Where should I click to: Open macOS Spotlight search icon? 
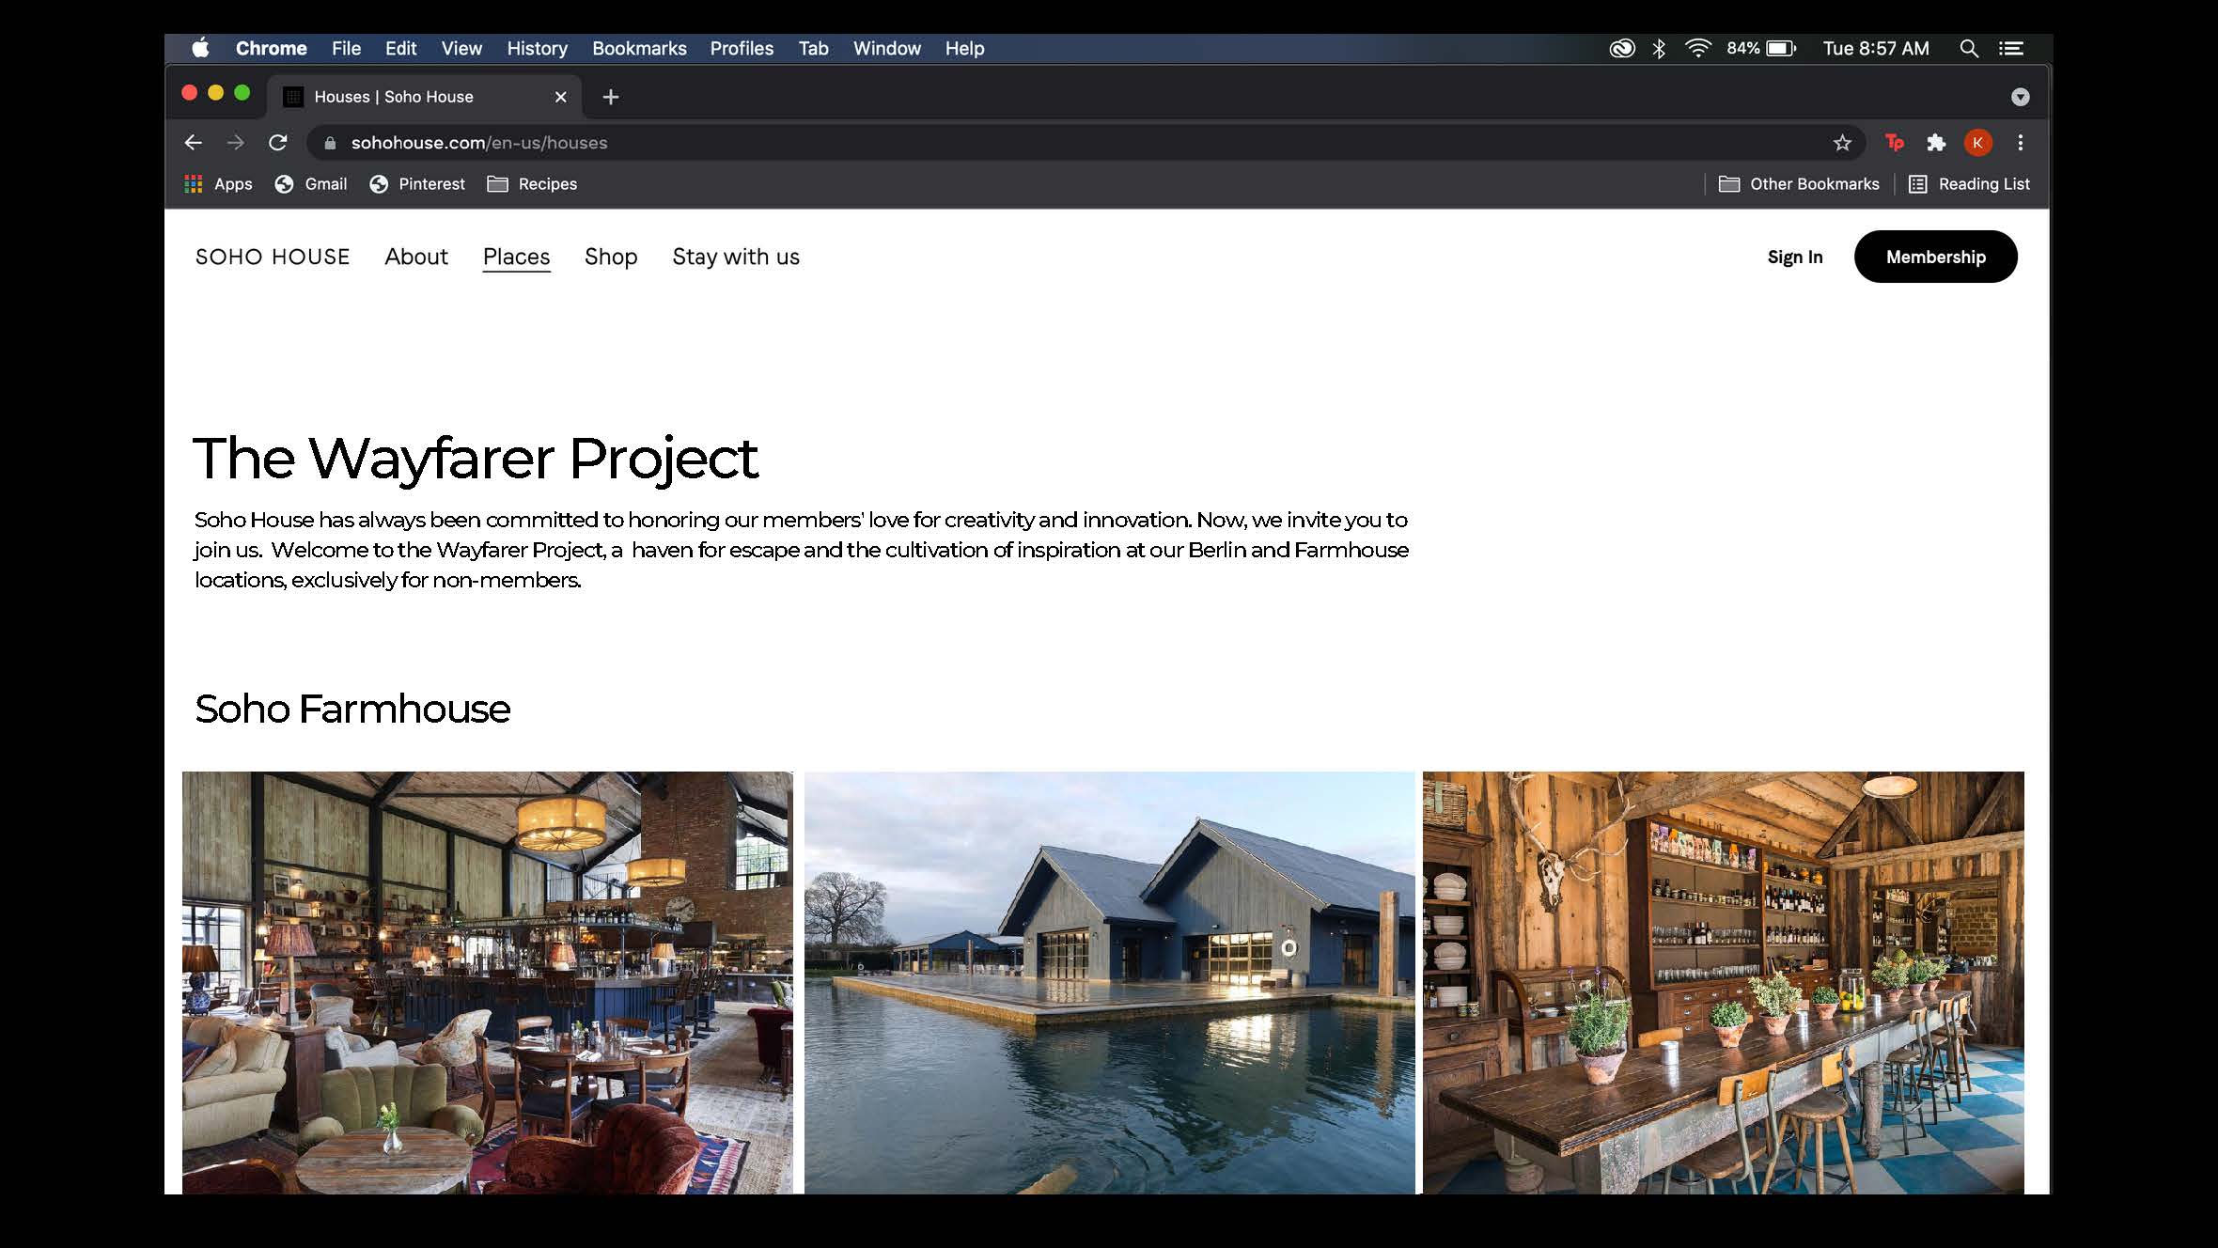(x=1968, y=49)
